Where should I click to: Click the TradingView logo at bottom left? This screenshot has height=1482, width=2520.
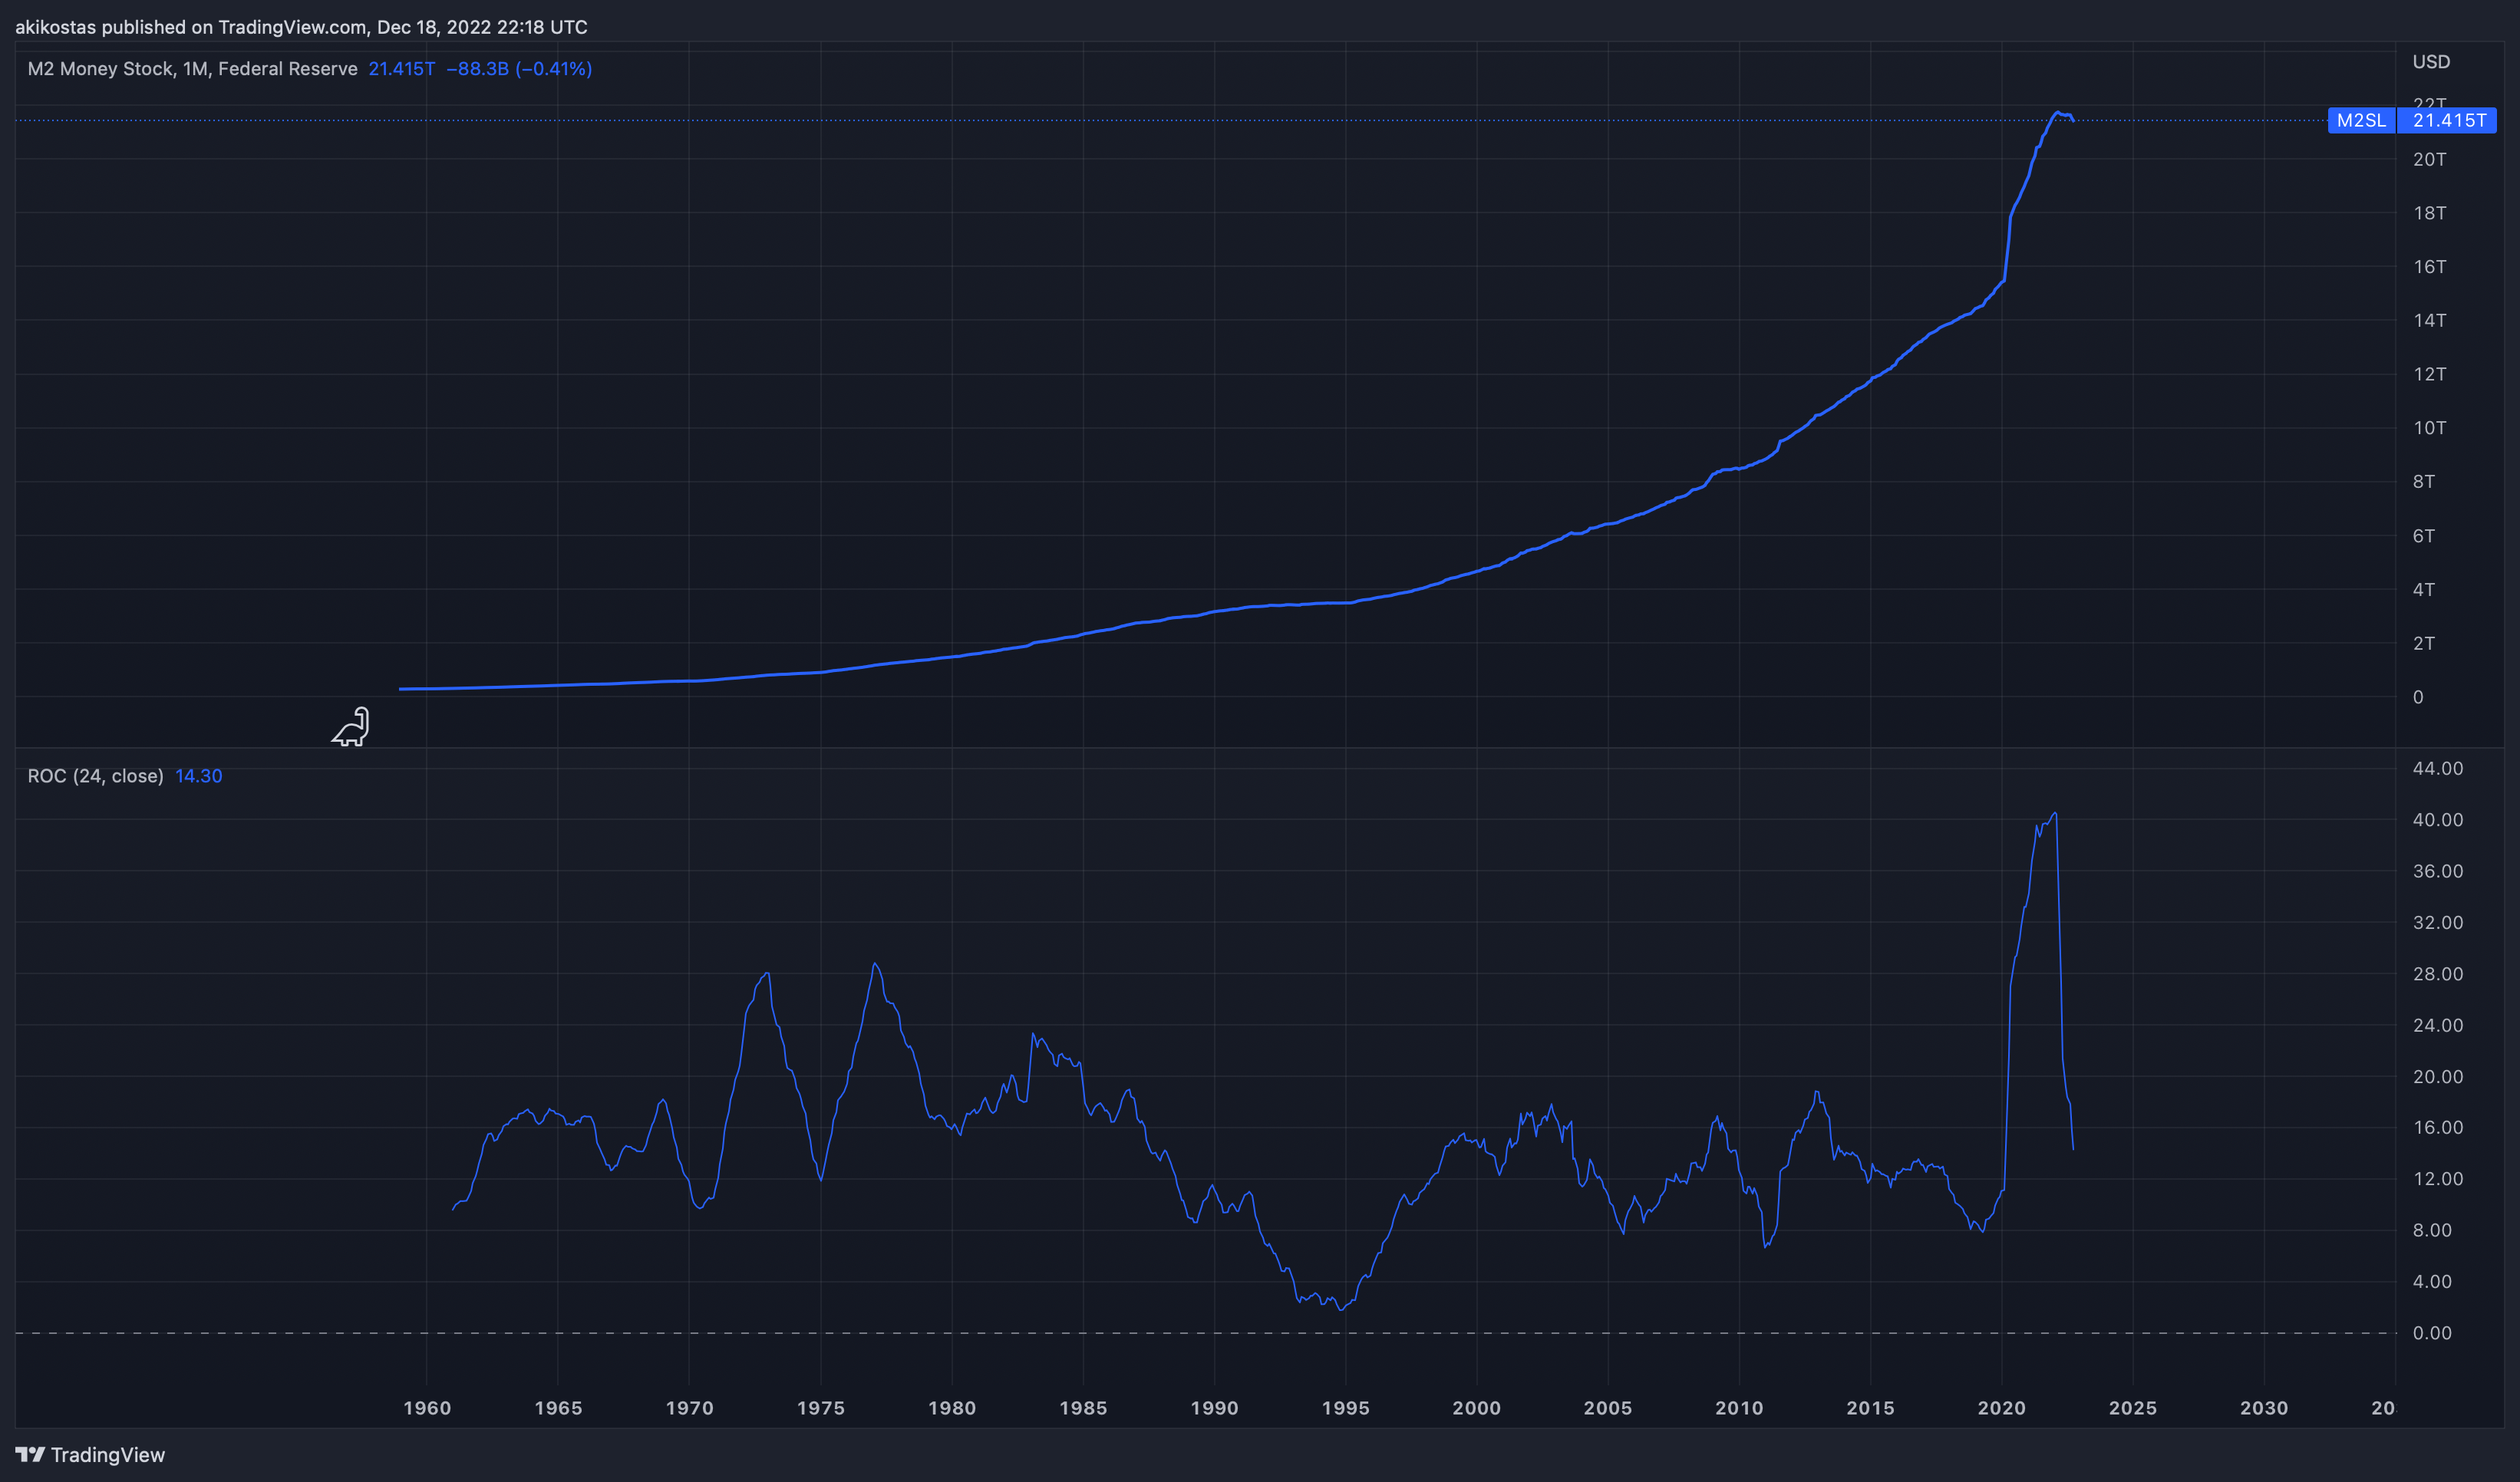coord(90,1455)
